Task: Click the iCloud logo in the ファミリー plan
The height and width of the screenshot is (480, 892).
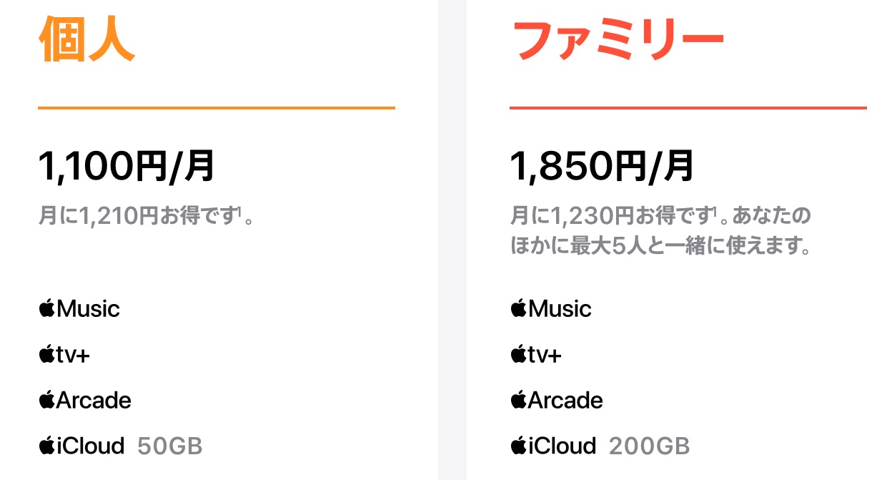Action: coord(554,446)
